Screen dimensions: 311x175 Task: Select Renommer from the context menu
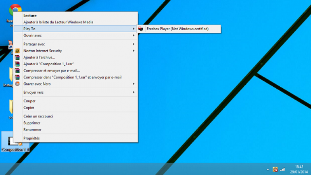tap(32, 129)
